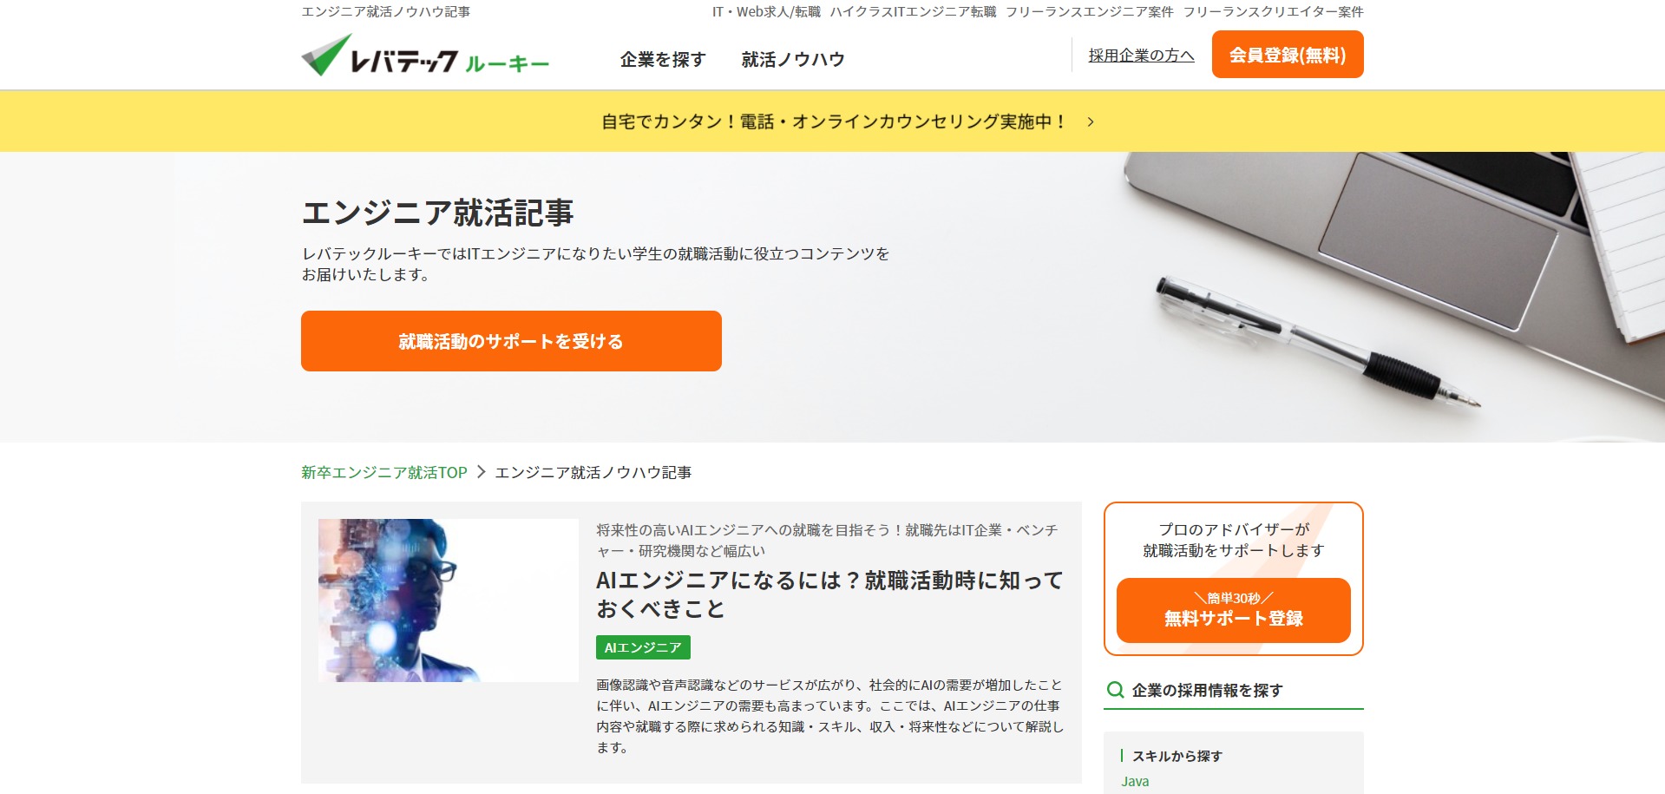Open the 就活ノウハウ menu
This screenshot has height=794, width=1665.
coord(793,59)
